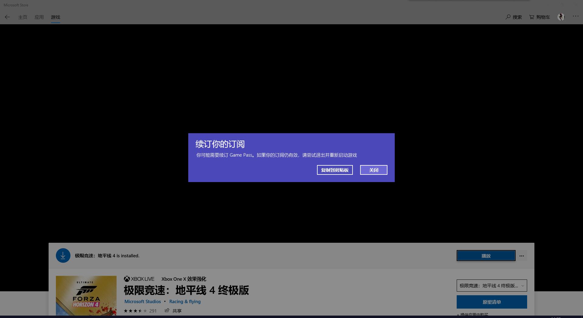This screenshot has height=318, width=583.
Task: Launch game with the 播放 button
Action: pyautogui.click(x=486, y=255)
